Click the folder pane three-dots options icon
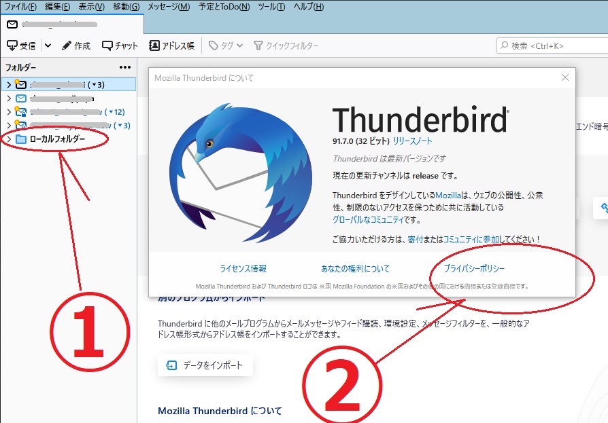 pos(125,67)
